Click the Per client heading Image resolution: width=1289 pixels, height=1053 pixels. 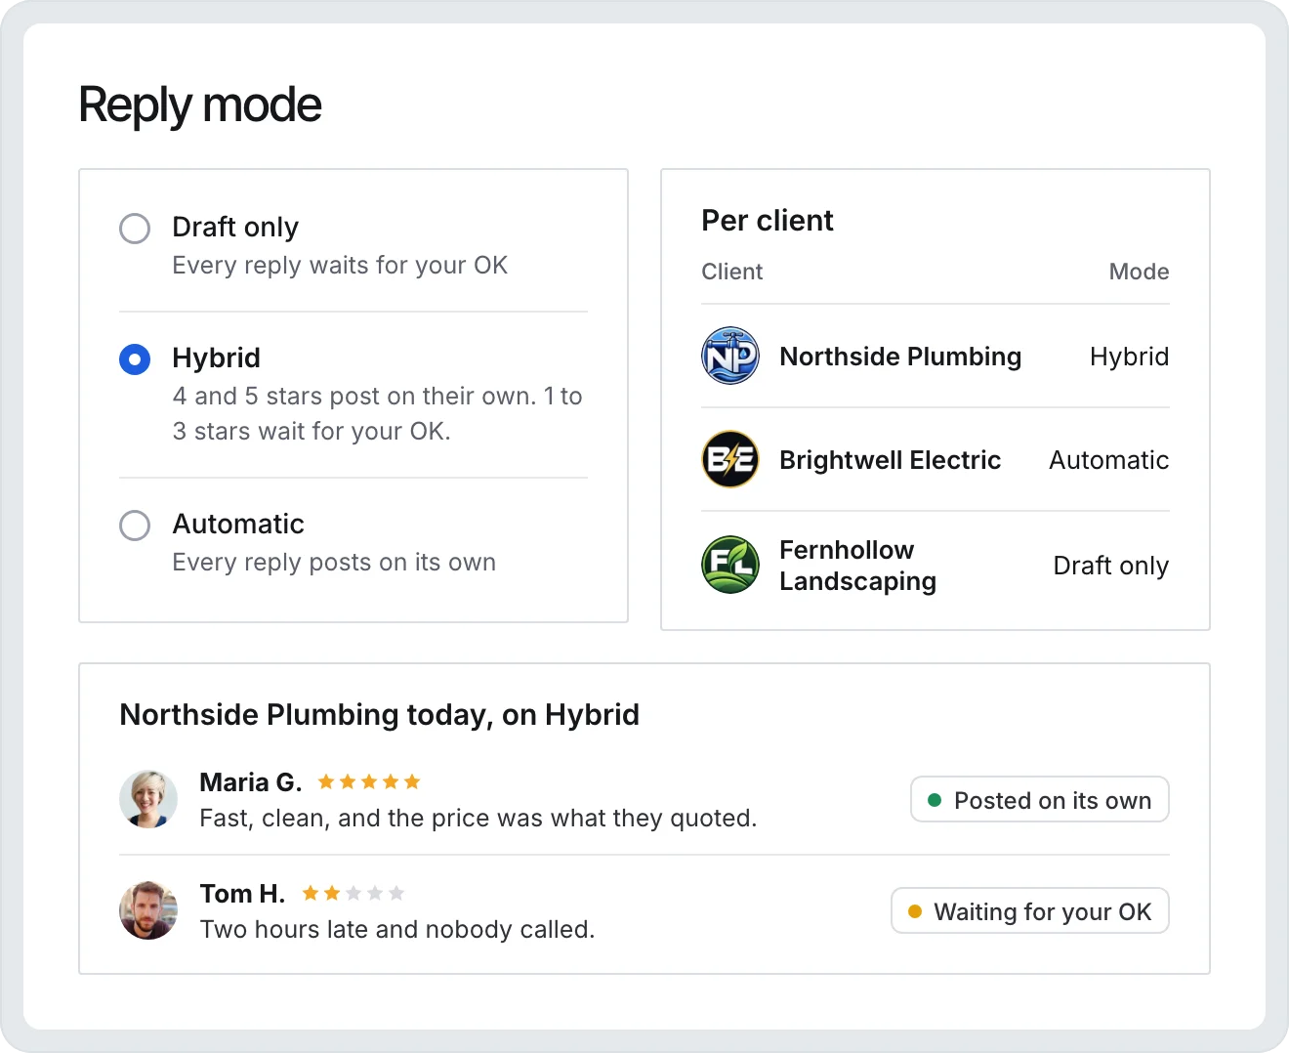(768, 221)
